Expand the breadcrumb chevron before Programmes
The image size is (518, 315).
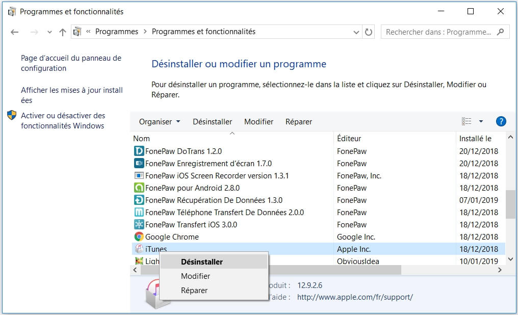pyautogui.click(x=88, y=32)
